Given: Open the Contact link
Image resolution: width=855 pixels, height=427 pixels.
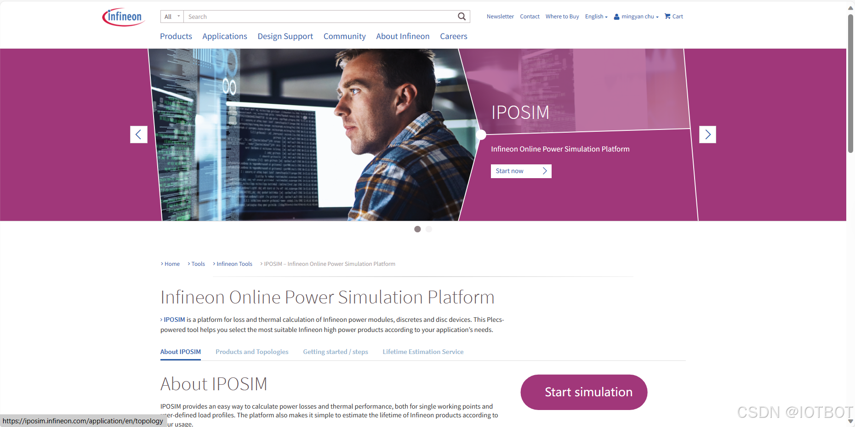Looking at the screenshot, I should pos(530,17).
